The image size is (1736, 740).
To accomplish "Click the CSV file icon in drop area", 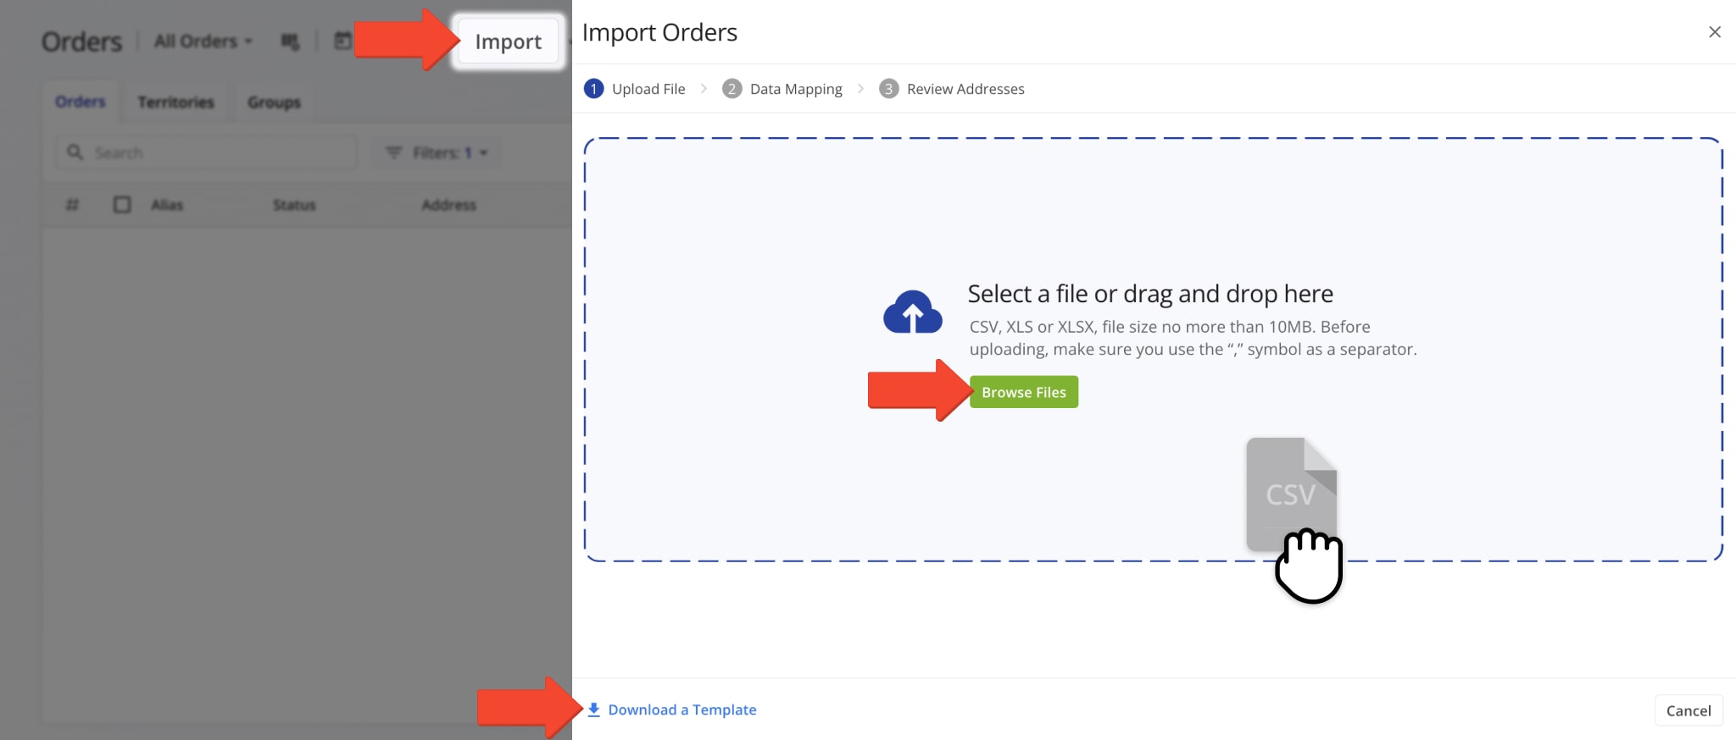I will point(1291,494).
